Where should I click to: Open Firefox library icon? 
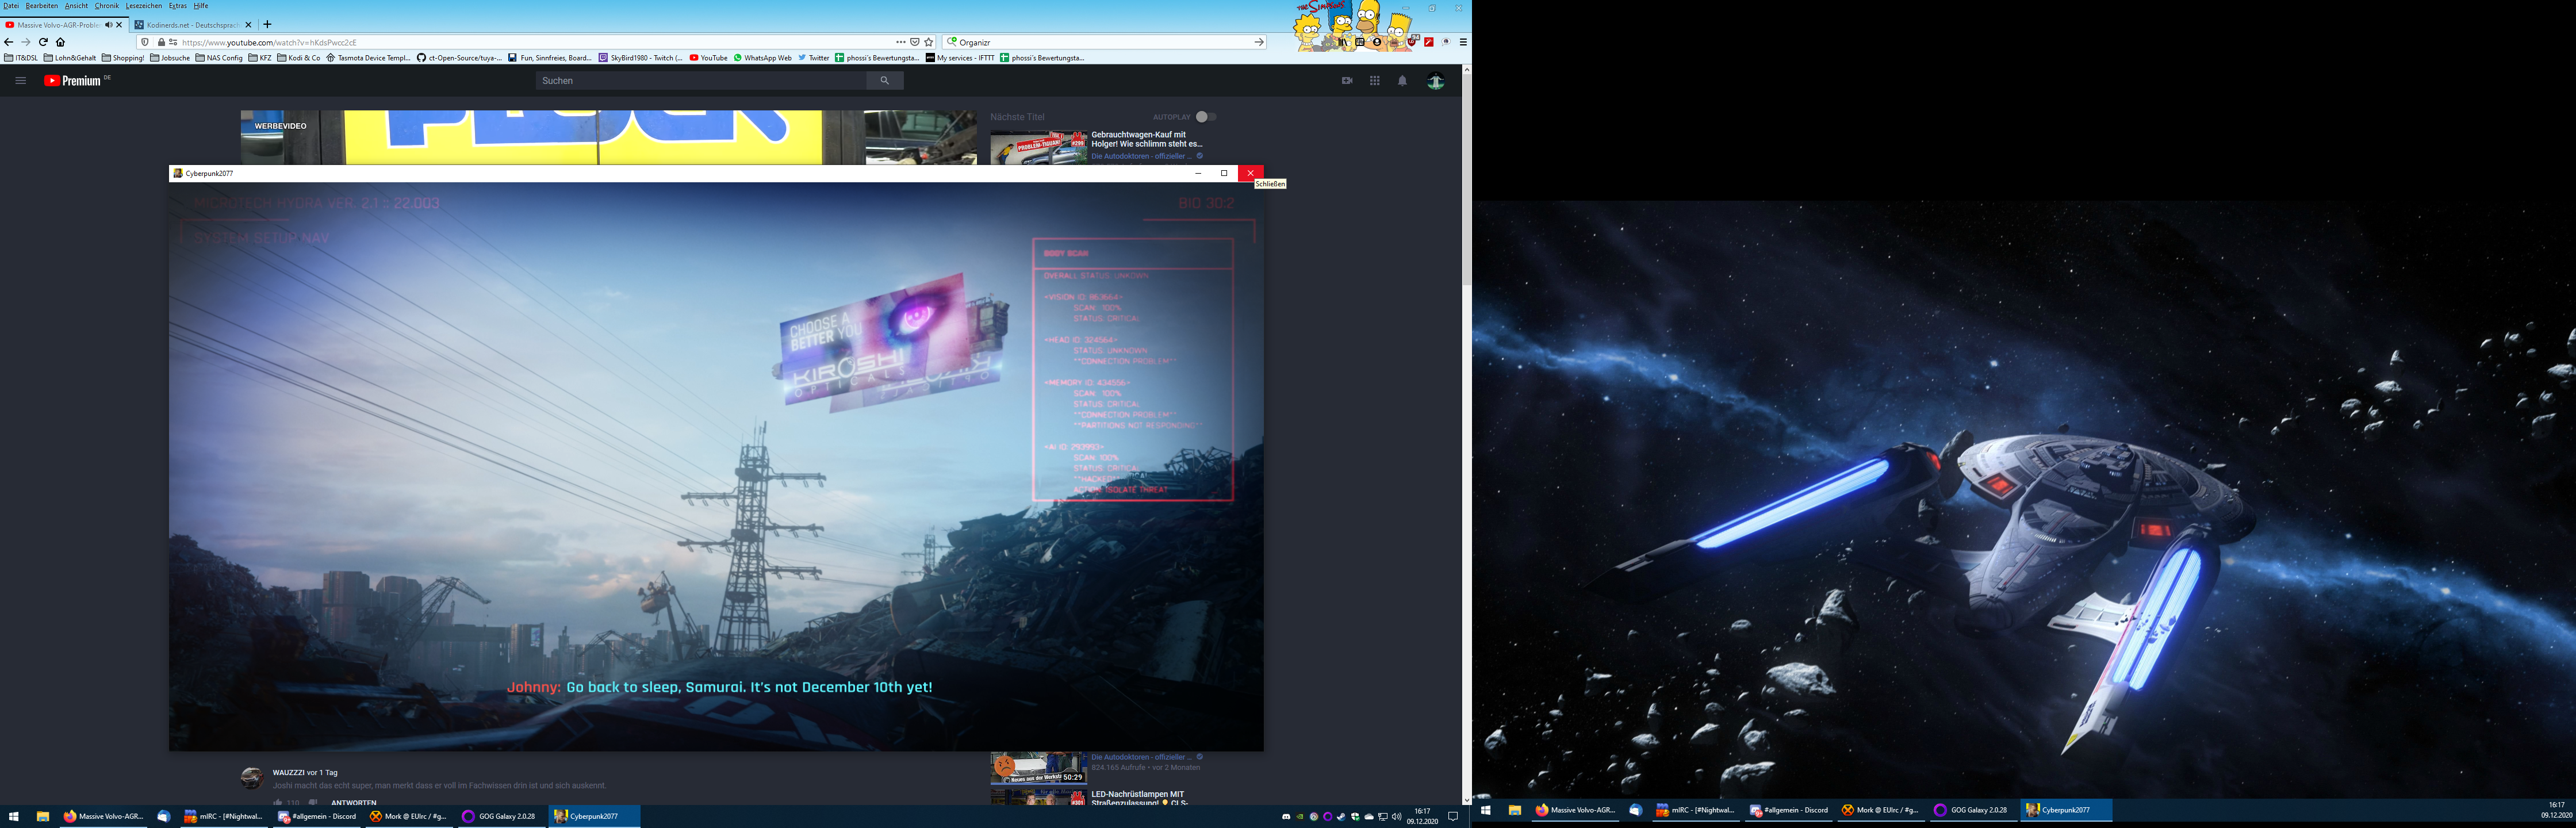[1343, 42]
